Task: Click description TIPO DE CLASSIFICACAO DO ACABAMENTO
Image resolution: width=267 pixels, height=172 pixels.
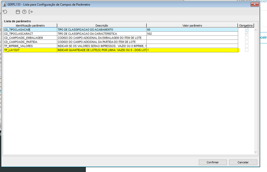Action: [x=102, y=30]
